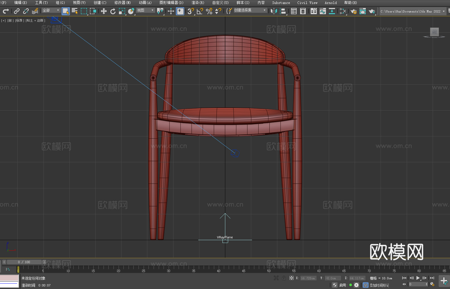Open the 工具(T) menu
Image resolution: width=450 pixels, height=289 pixels.
41,3
